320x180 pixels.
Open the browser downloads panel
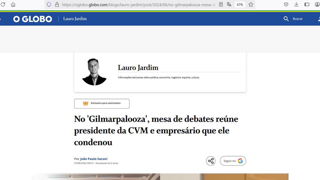point(297,5)
